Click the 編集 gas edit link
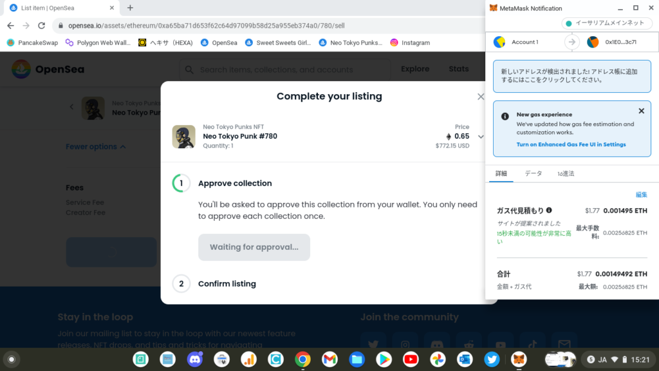 [x=642, y=195]
